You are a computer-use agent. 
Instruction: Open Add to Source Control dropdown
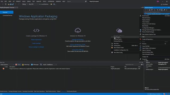coord(155,94)
